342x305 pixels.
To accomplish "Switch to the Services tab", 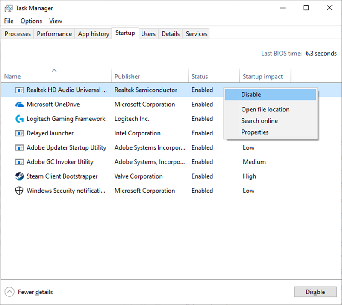I will click(197, 34).
